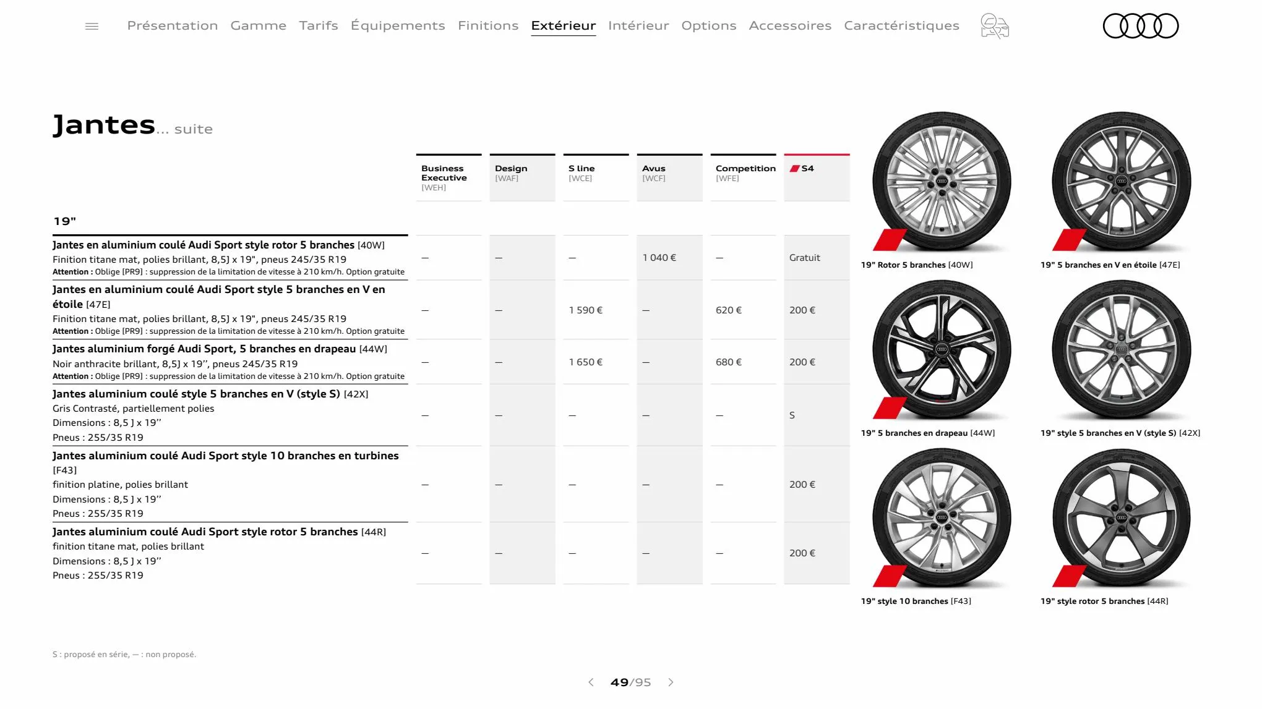
Task: Click the 5 branches en V en étoile [47E] title
Action: 219,297
